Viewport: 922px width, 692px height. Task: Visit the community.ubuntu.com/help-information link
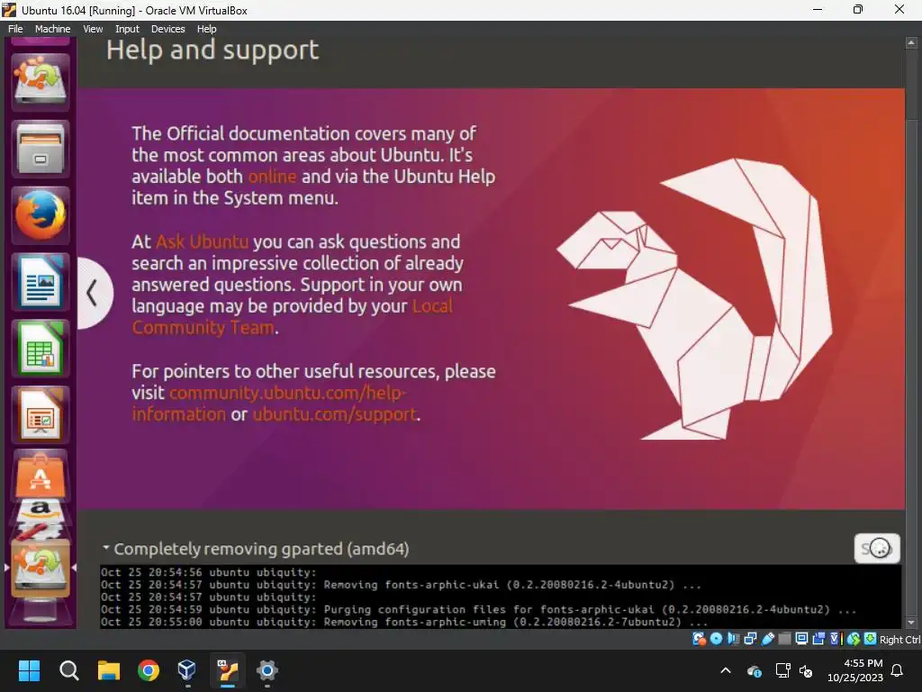(268, 403)
